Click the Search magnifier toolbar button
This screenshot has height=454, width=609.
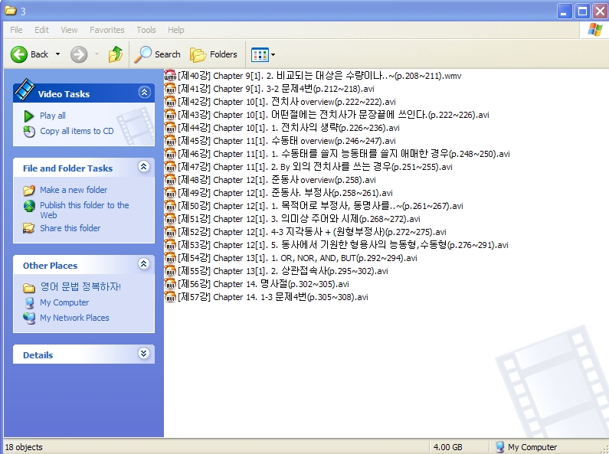[x=157, y=54]
